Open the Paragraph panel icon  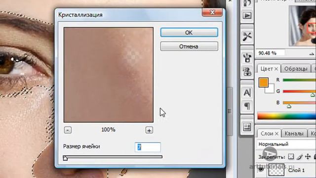(x=247, y=106)
